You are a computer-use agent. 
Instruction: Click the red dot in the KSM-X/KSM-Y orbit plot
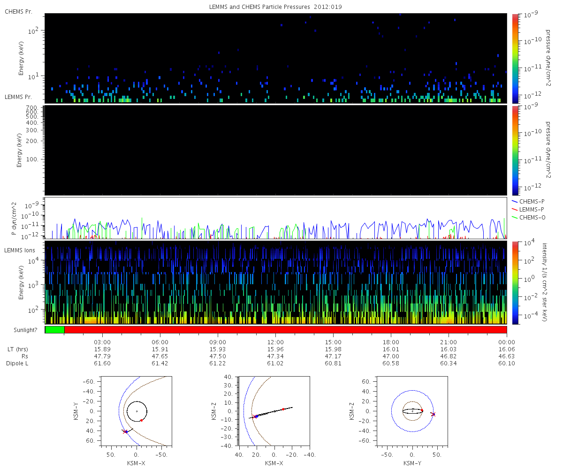141,420
